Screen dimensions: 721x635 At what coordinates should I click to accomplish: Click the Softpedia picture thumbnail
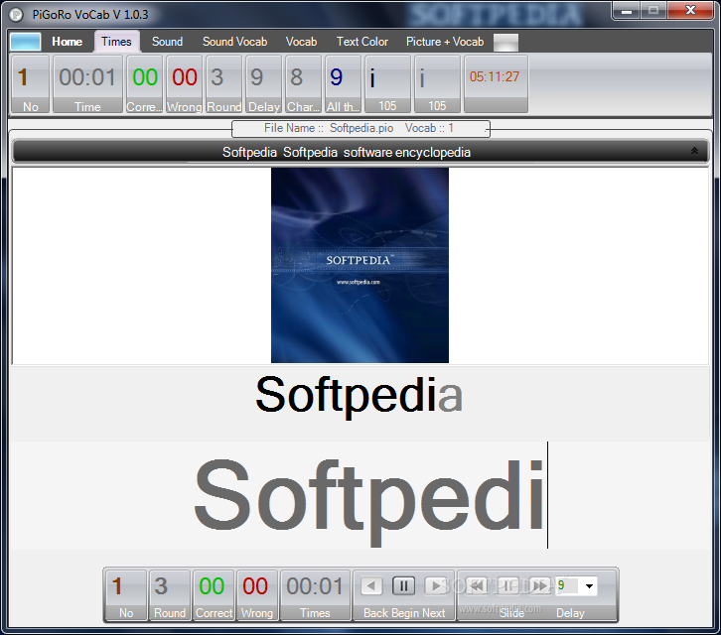[360, 265]
